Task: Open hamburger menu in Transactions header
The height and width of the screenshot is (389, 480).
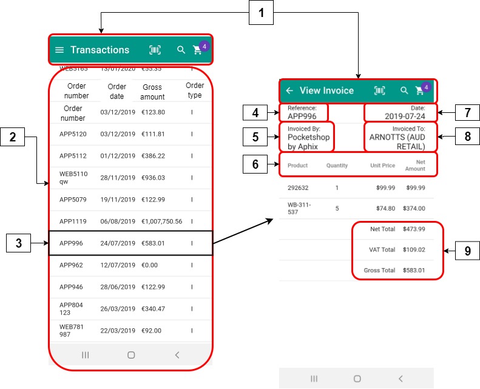Action: pos(59,50)
